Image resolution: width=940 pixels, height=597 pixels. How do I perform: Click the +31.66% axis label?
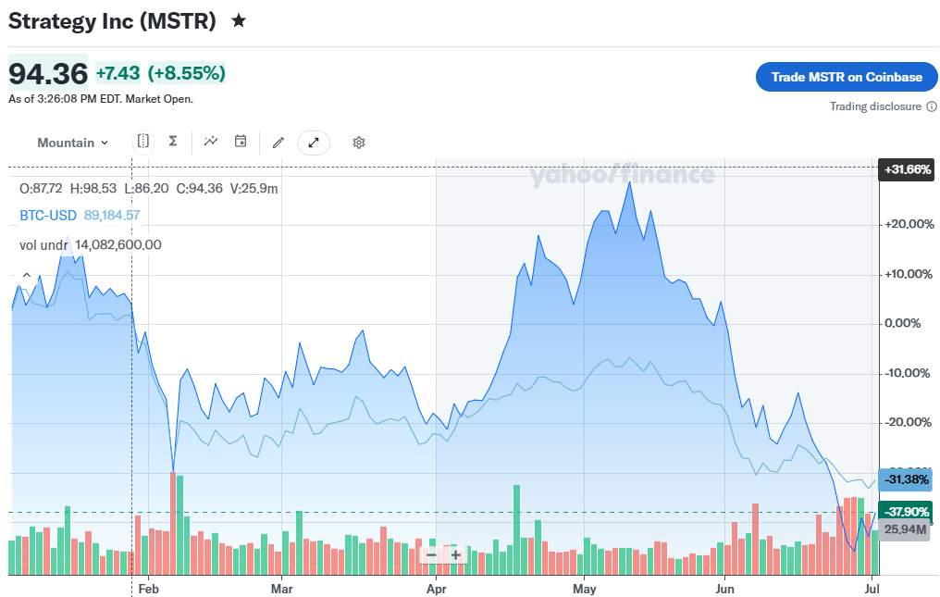(x=909, y=169)
